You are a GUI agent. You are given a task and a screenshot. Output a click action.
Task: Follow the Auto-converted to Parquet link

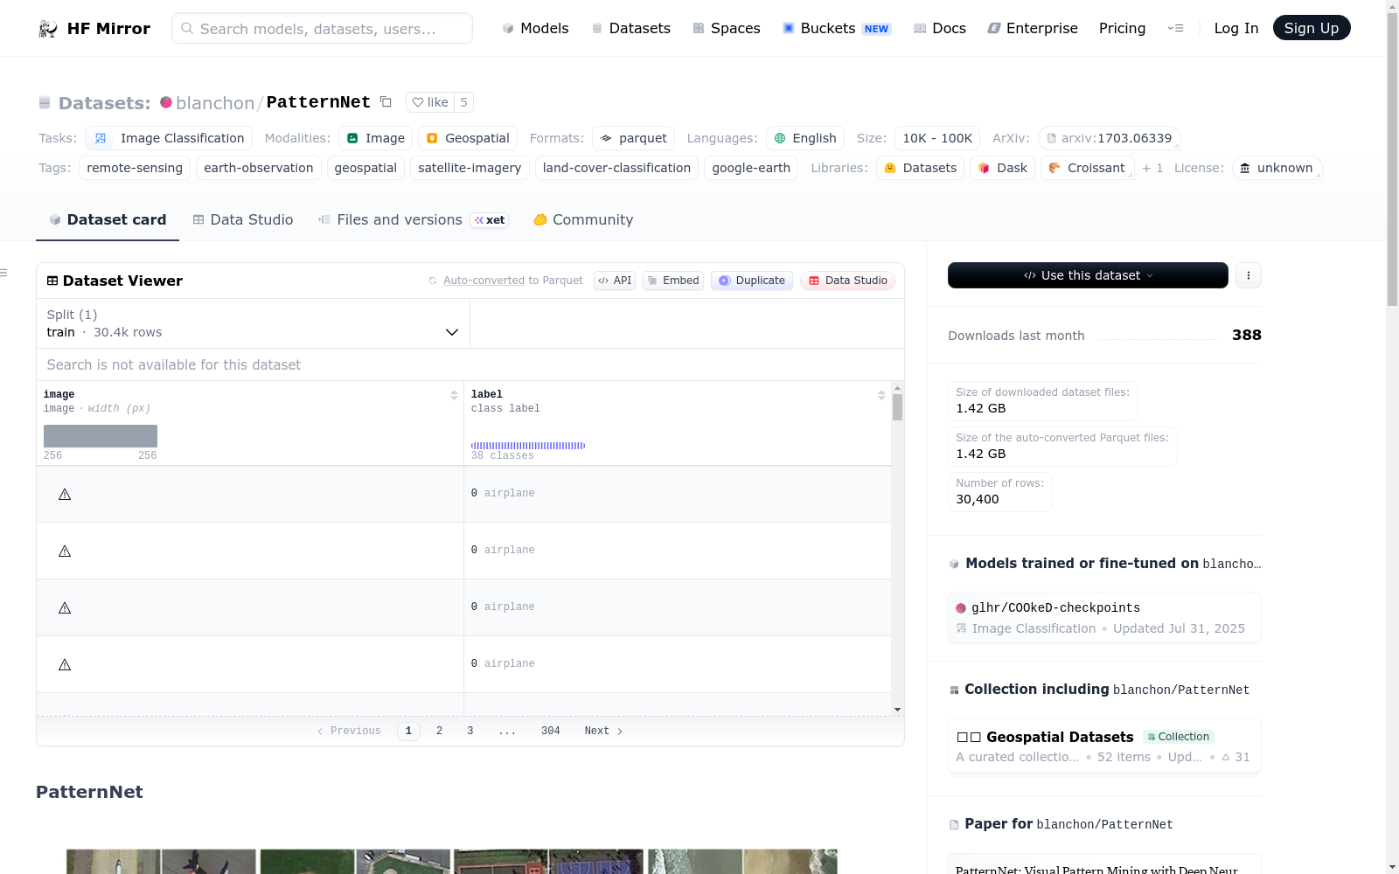[513, 281]
